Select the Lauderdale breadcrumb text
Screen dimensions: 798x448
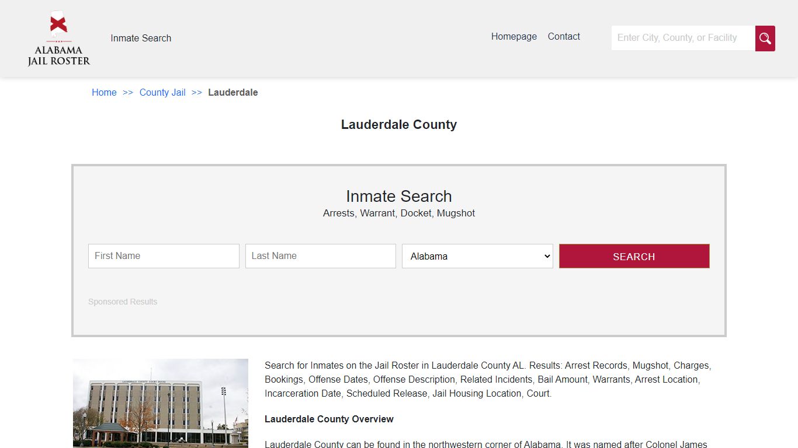233,92
